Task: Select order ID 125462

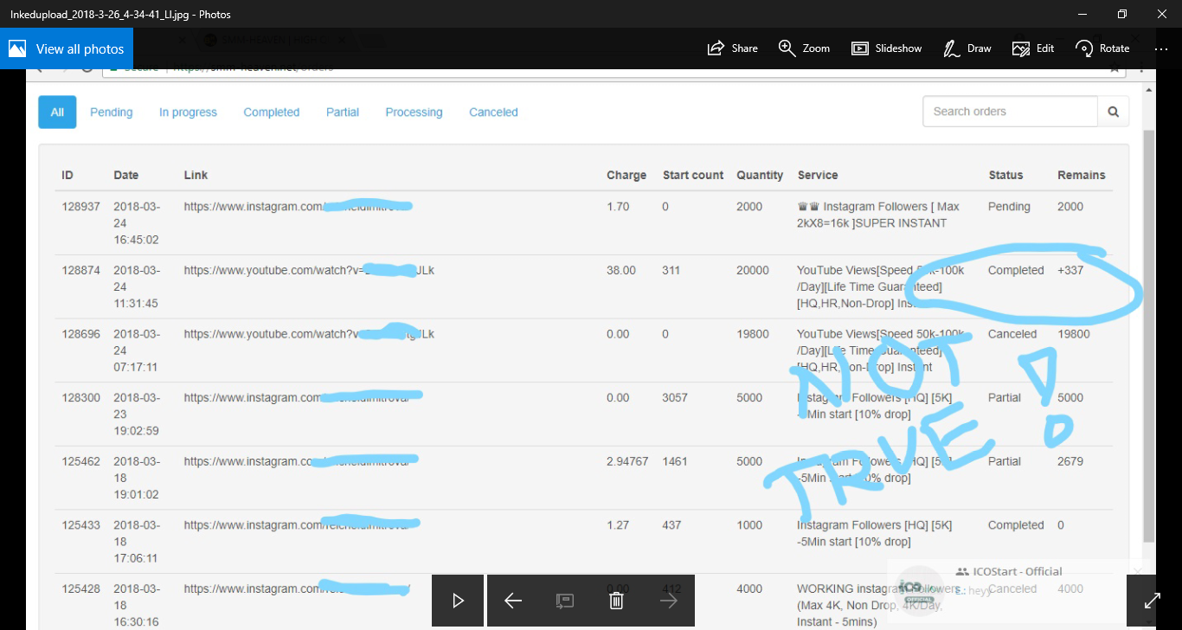Action: [81, 461]
